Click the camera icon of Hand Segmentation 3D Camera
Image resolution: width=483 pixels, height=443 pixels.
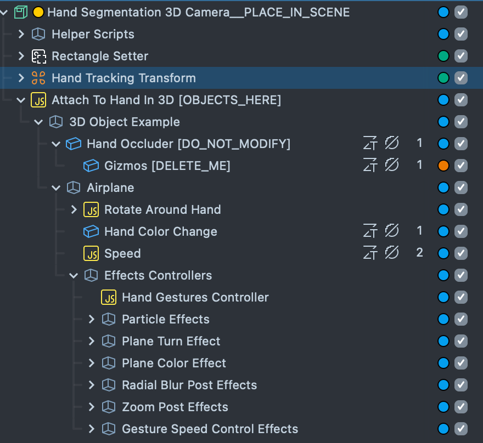(x=21, y=12)
